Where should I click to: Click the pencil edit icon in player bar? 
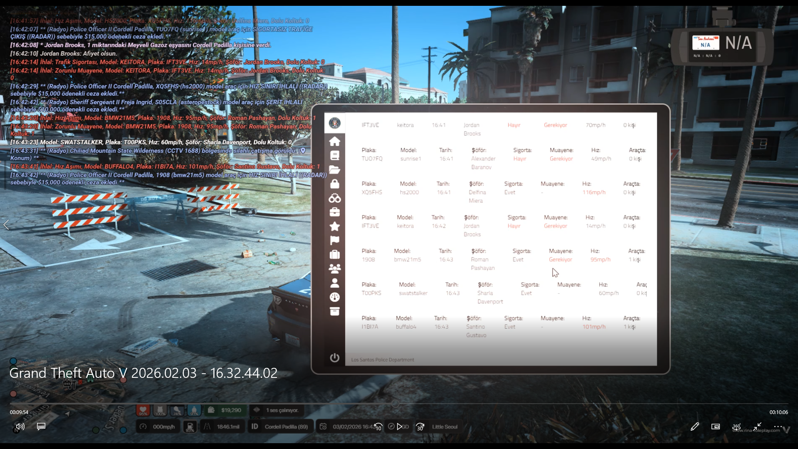click(x=694, y=427)
